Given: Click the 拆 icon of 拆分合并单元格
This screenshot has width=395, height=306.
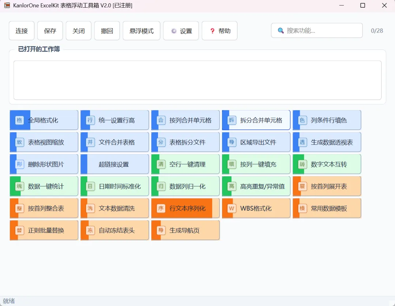Looking at the screenshot, I should click(x=232, y=120).
